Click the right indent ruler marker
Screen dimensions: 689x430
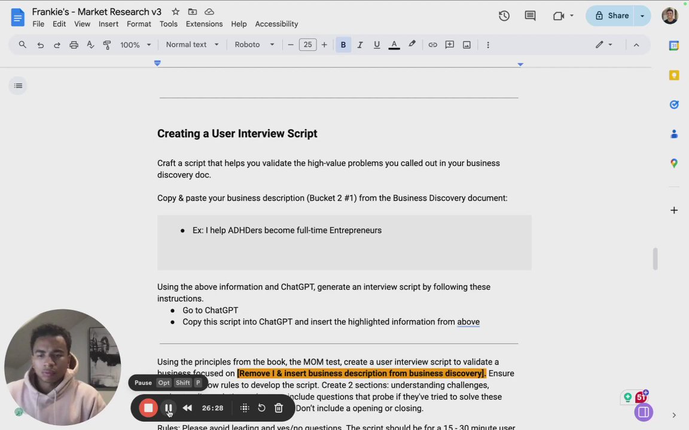coord(520,64)
